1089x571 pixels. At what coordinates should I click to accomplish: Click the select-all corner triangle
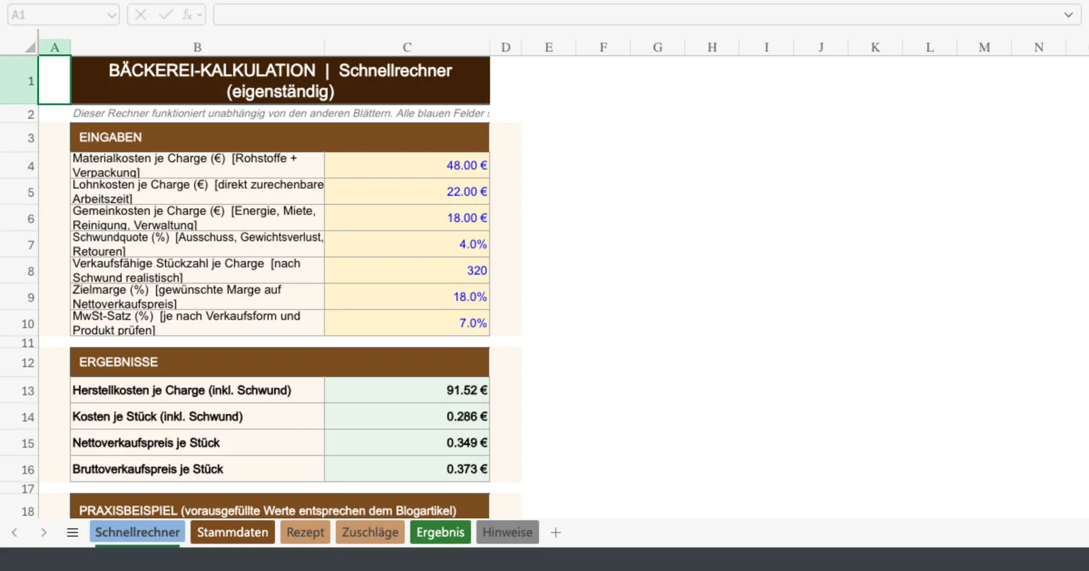(x=29, y=47)
